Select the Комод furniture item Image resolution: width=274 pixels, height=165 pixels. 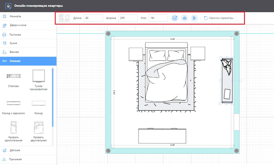pyautogui.click(x=39, y=103)
